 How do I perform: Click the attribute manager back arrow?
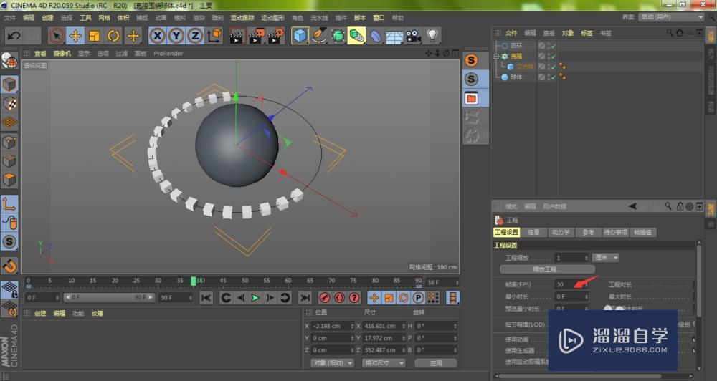pyautogui.click(x=633, y=206)
